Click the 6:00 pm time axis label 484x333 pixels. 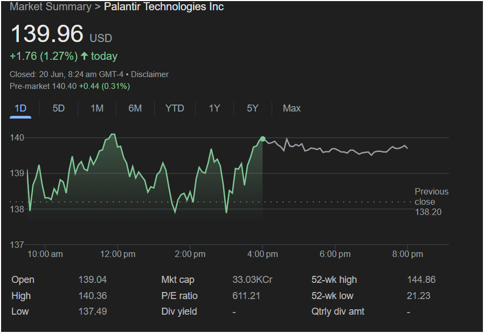[x=335, y=254]
